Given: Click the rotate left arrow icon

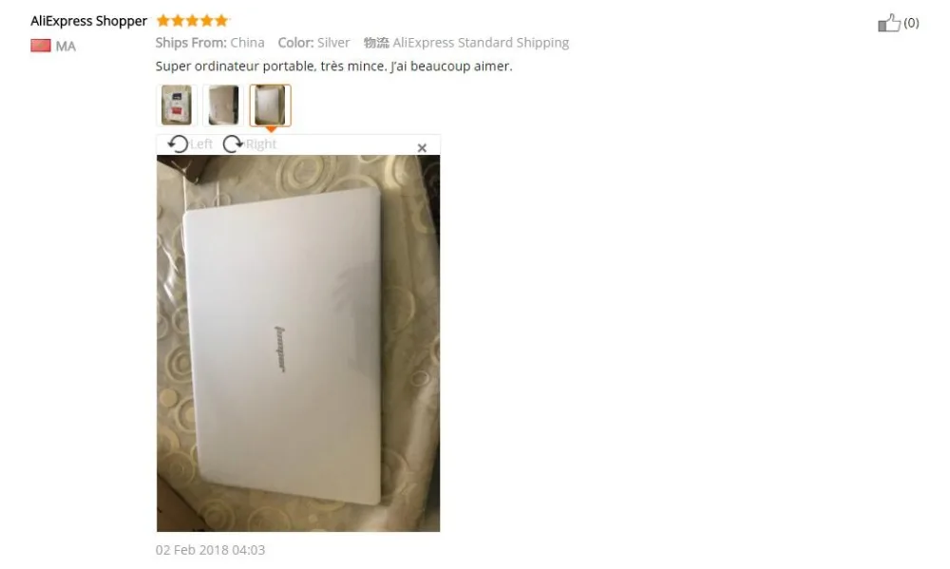Looking at the screenshot, I should [178, 144].
